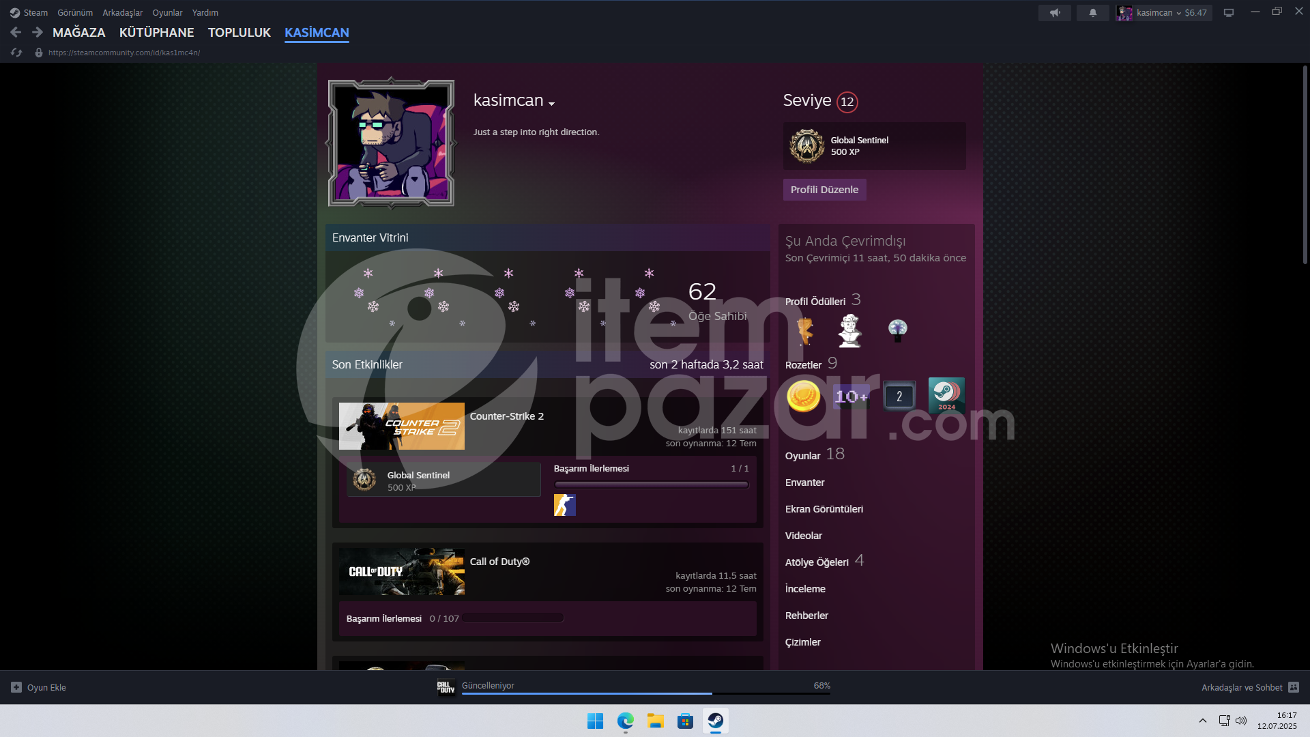This screenshot has width=1310, height=737.
Task: Open Profil Ödülleri link
Action: click(x=815, y=302)
